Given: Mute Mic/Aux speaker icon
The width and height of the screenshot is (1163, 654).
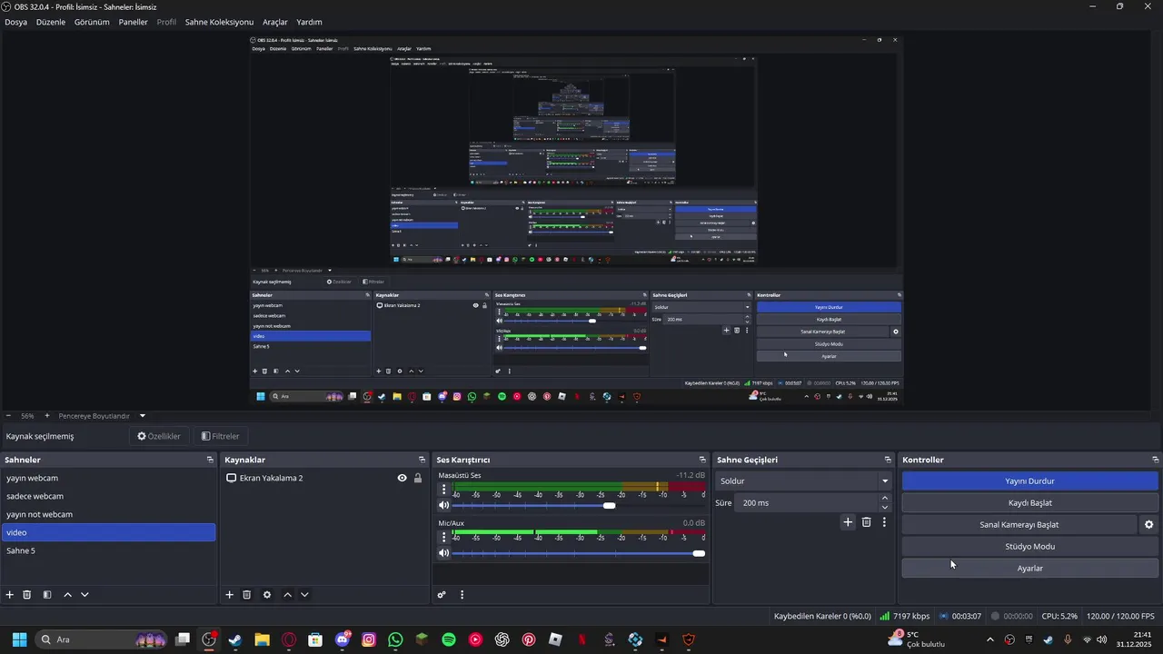Looking at the screenshot, I should 444,552.
